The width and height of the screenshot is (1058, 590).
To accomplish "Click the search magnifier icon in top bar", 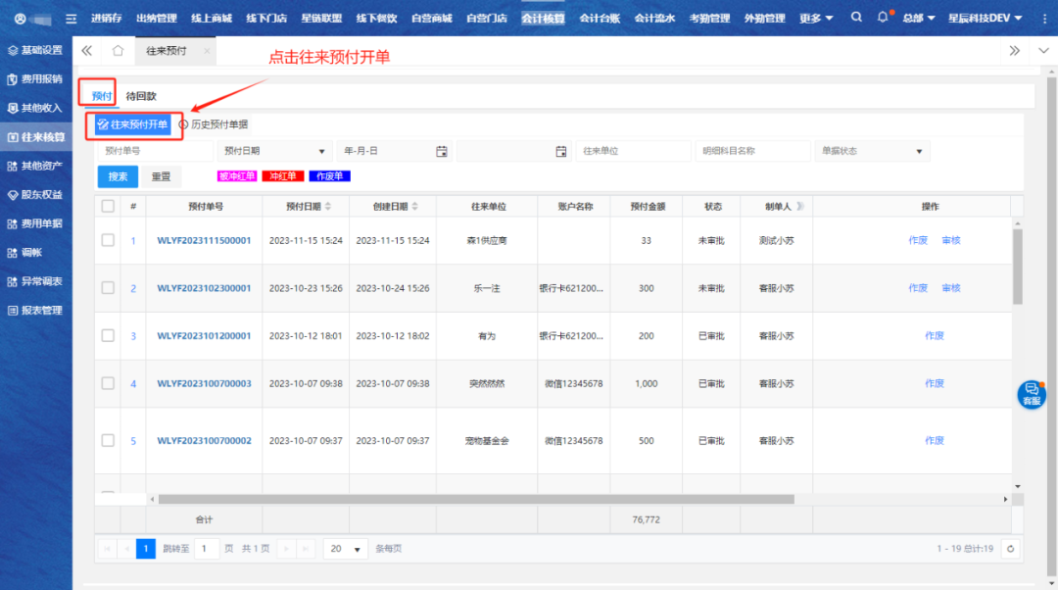I will (857, 18).
